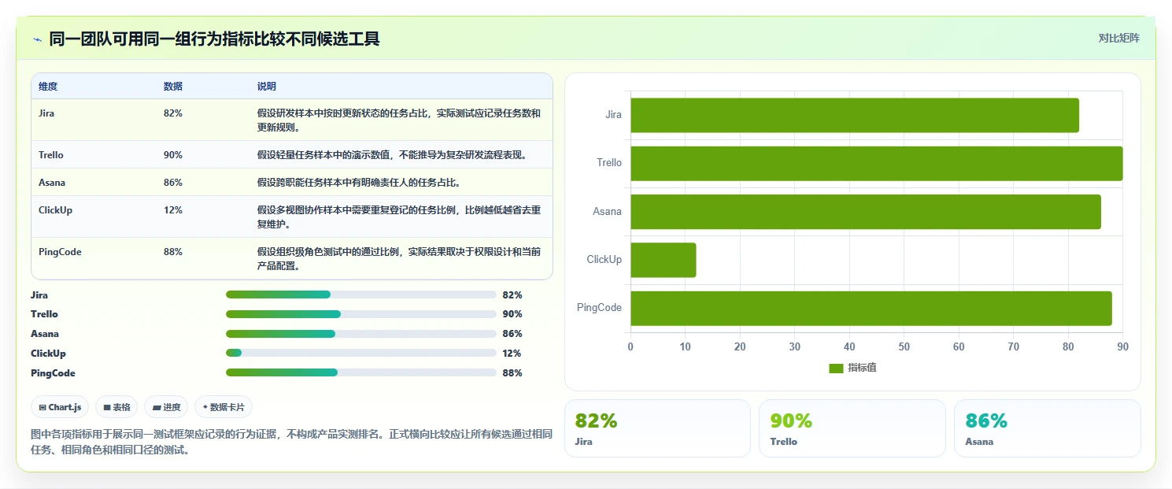This screenshot has width=1172, height=489.
Task: Click the Trello progress bar
Action: click(x=361, y=314)
